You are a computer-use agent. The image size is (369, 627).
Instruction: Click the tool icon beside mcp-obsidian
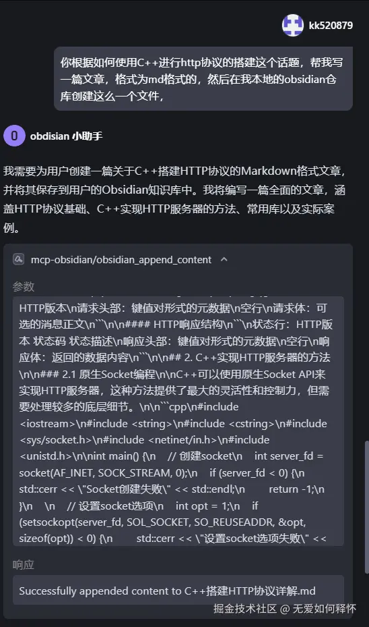click(x=18, y=260)
